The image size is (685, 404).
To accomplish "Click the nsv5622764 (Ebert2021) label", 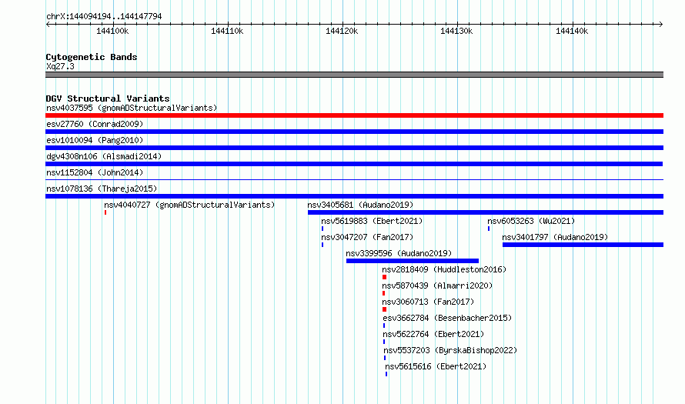I will (433, 334).
